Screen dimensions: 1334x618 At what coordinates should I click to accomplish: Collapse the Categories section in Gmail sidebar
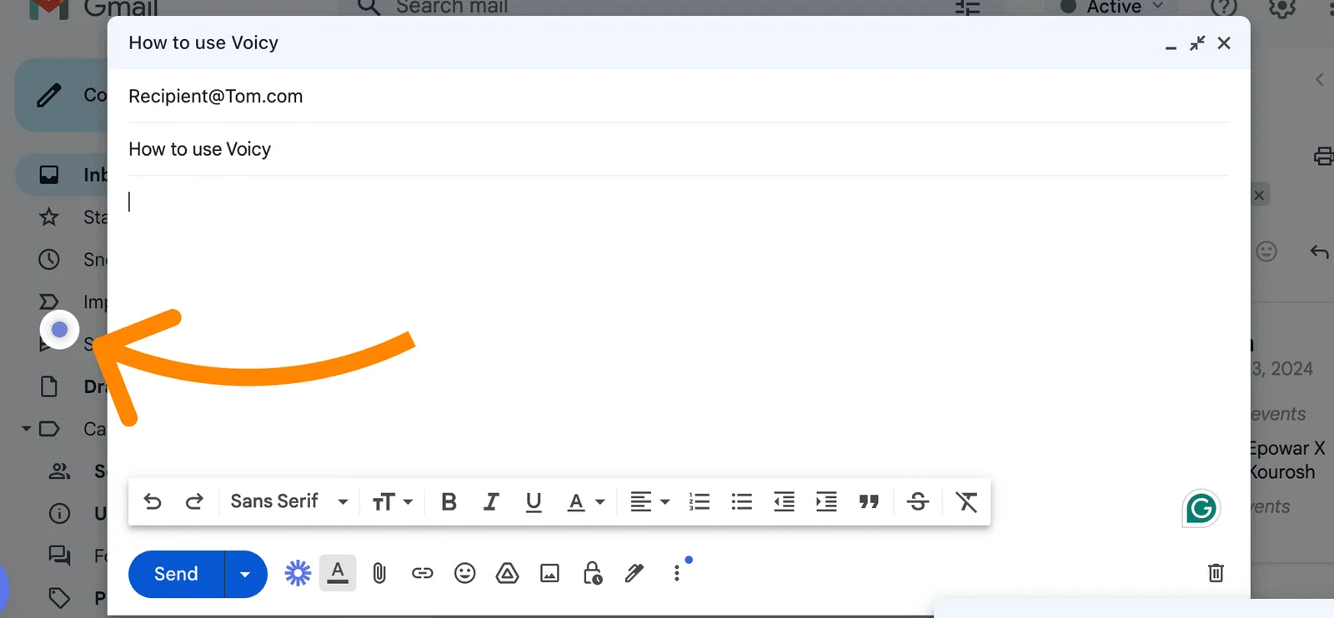click(x=26, y=429)
